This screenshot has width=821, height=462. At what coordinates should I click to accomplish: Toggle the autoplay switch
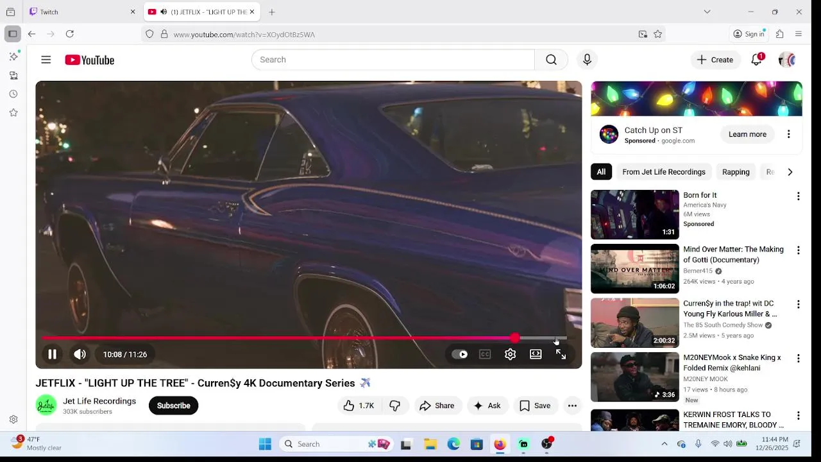460,354
